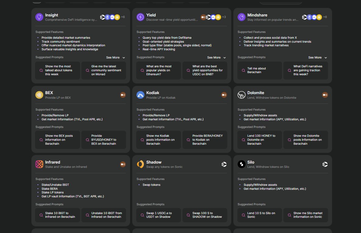Click the Berachain badge on the BEX card
Viewport: 361px width, 233px height.
[x=123, y=95]
